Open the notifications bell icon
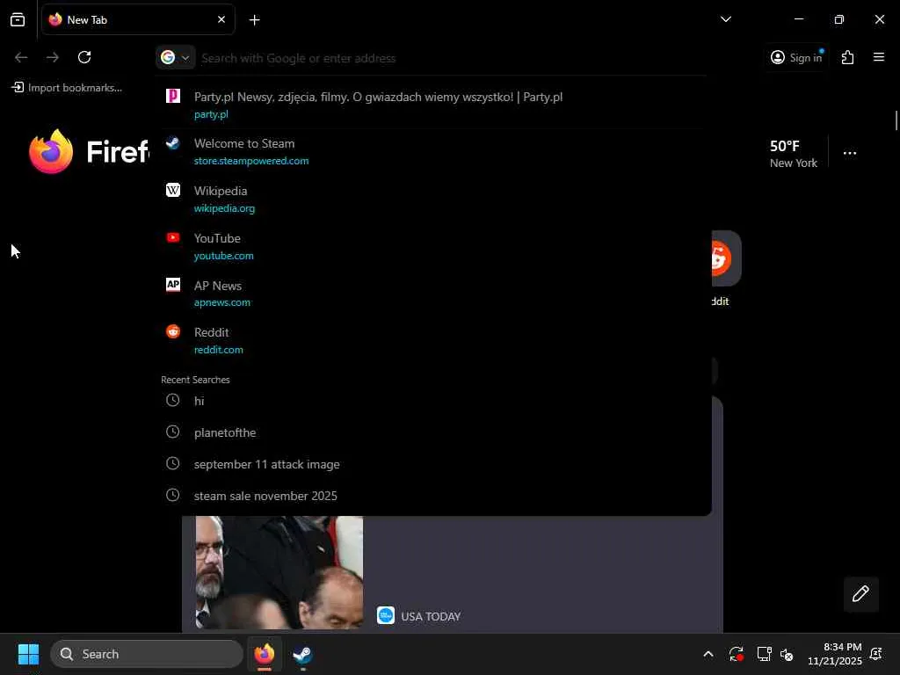The height and width of the screenshot is (675, 900). pyautogui.click(x=876, y=654)
